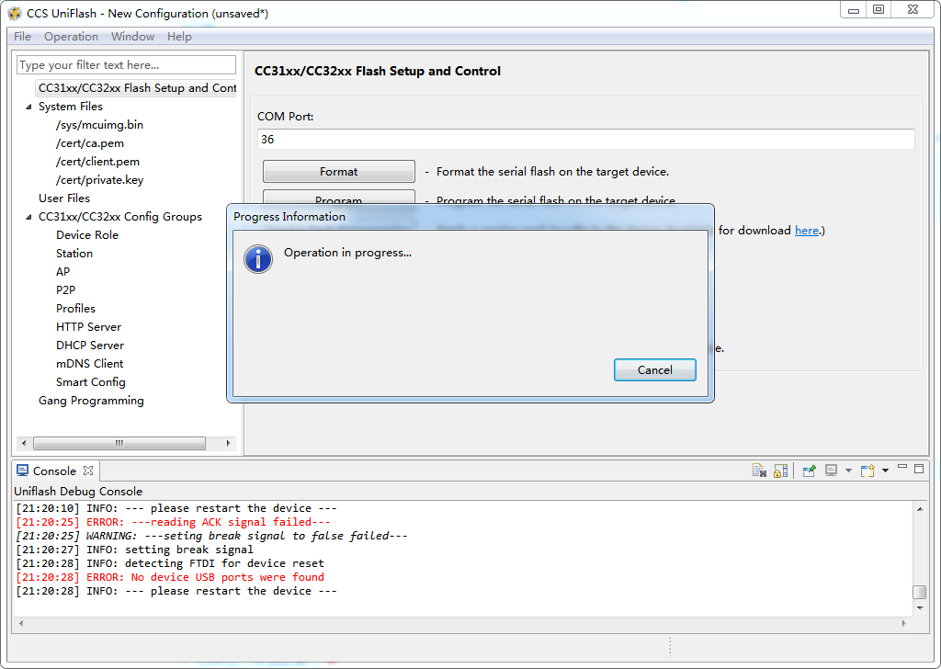The width and height of the screenshot is (941, 669).
Task: Select /cert/private.key file entry
Action: [x=99, y=180]
